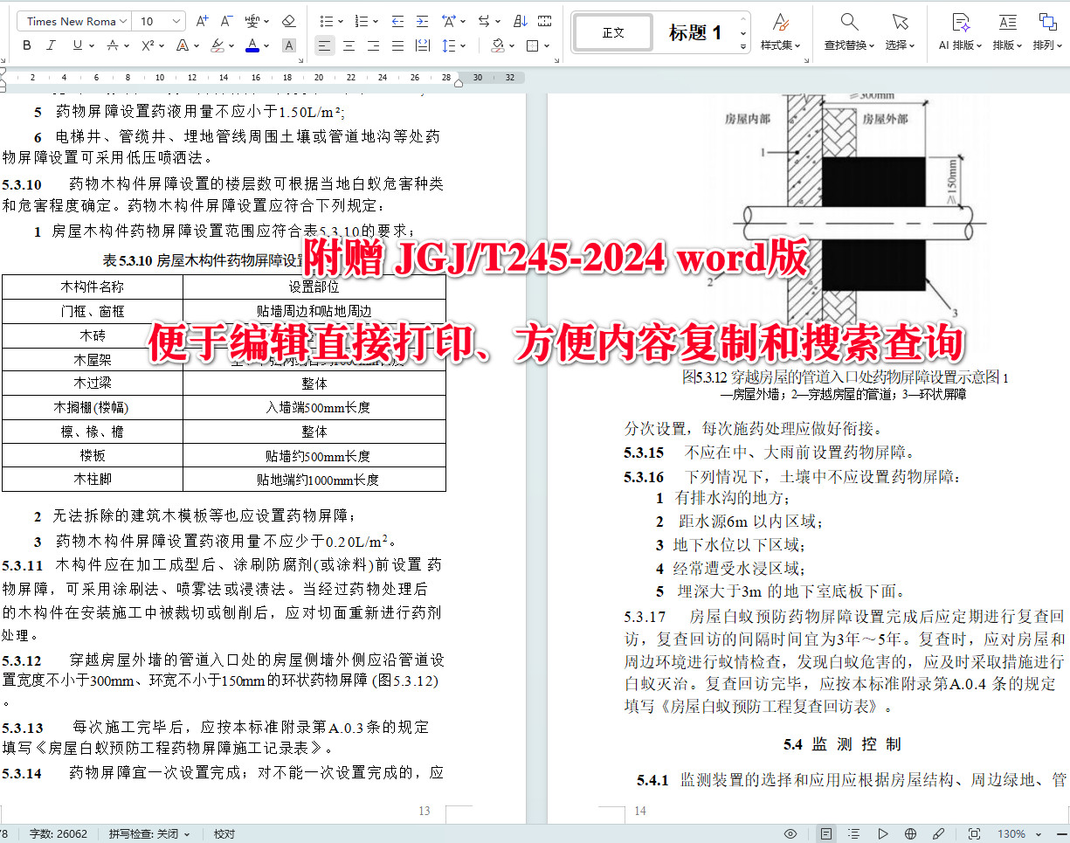This screenshot has width=1070, height=843.
Task: Toggle bold formatting
Action: [26, 45]
